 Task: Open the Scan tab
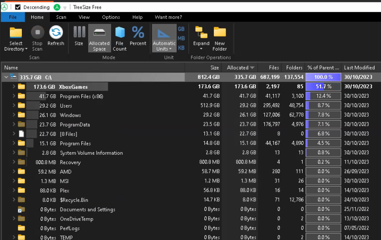[x=61, y=17]
